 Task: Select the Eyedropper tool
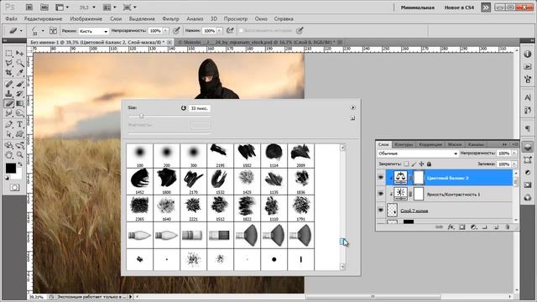[x=20, y=73]
